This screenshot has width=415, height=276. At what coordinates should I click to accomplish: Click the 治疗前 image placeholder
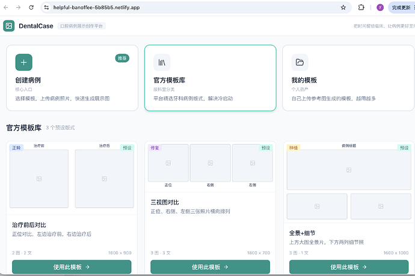pos(39,179)
